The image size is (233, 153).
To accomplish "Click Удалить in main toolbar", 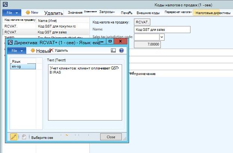I will (54, 13).
